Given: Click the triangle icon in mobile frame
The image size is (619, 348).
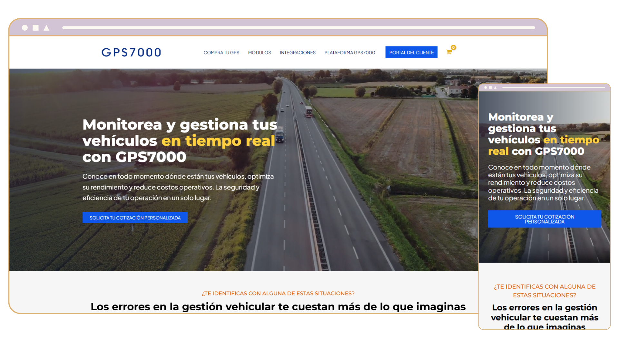Looking at the screenshot, I should coord(496,87).
